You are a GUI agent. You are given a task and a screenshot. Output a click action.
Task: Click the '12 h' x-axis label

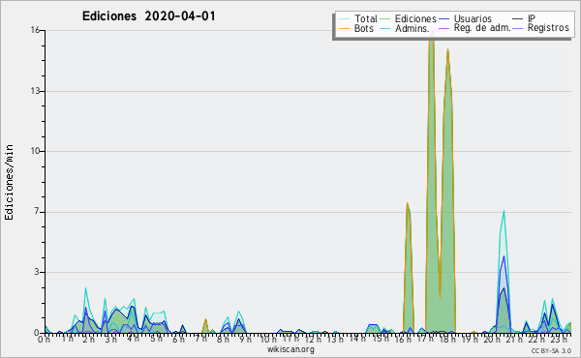pos(313,339)
